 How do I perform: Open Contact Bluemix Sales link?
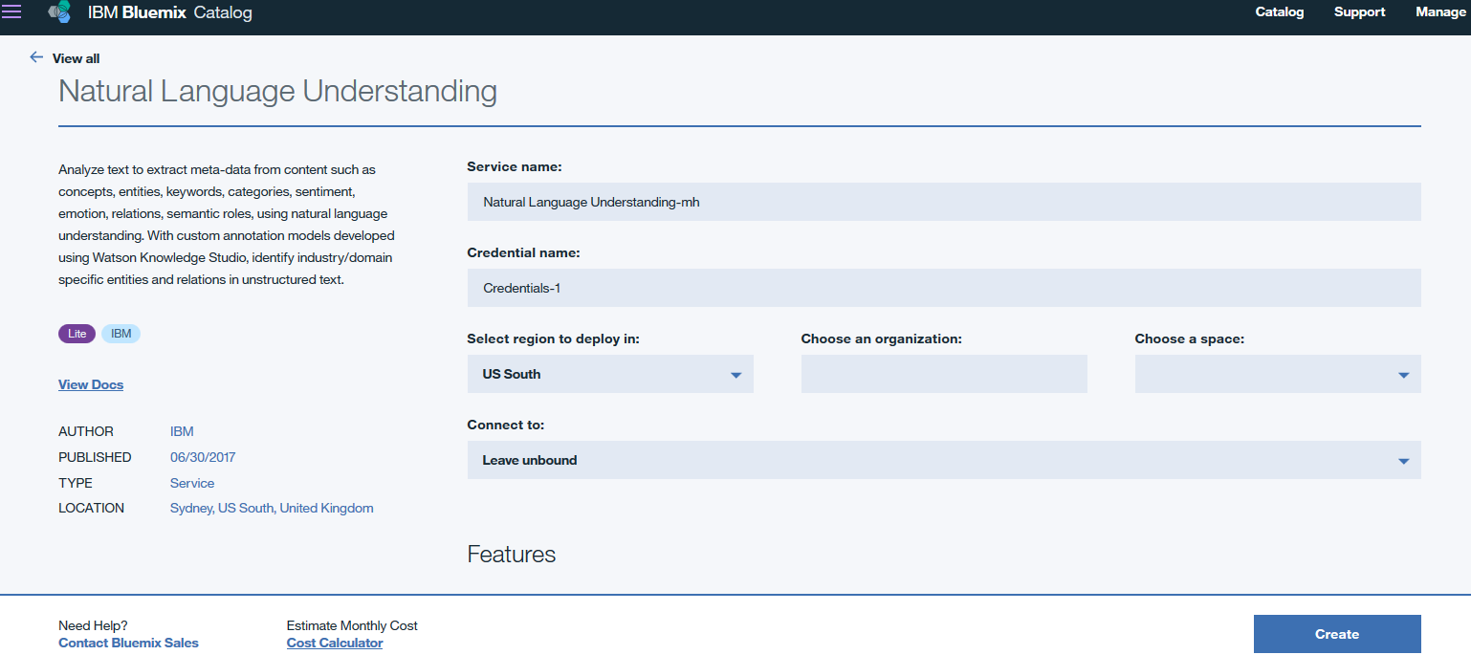128,643
